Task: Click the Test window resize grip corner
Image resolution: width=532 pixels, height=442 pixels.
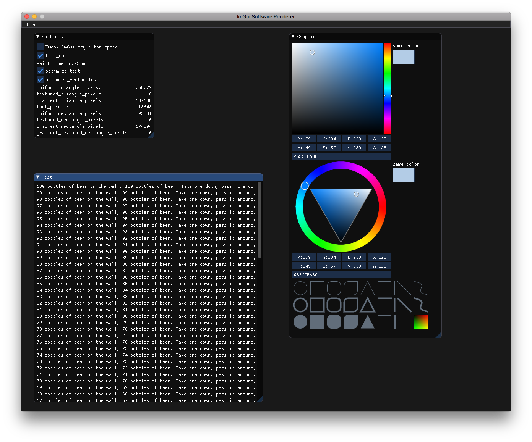Action: click(260, 399)
